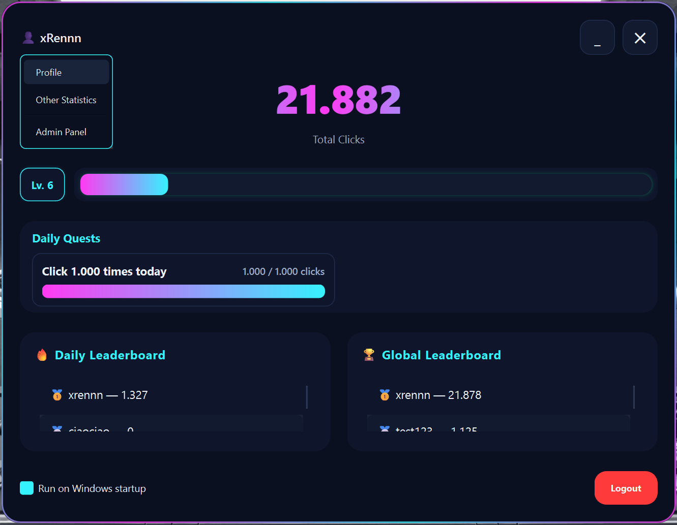Click the red Logout button
Image resolution: width=677 pixels, height=525 pixels.
point(626,488)
